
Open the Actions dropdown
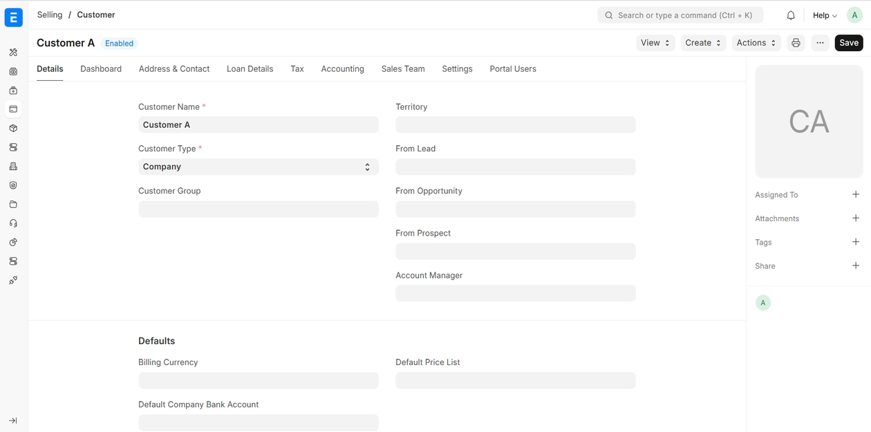[x=756, y=43]
